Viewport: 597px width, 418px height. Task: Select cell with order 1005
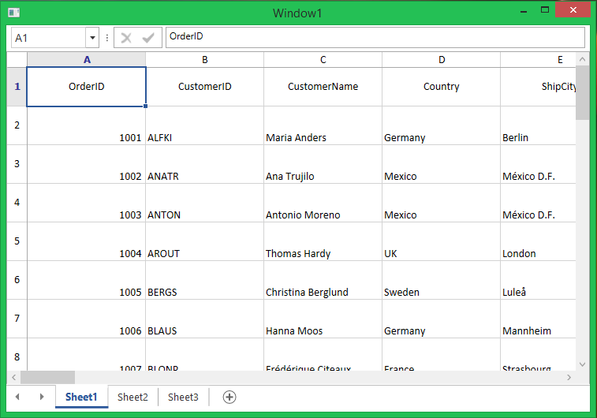click(x=87, y=280)
